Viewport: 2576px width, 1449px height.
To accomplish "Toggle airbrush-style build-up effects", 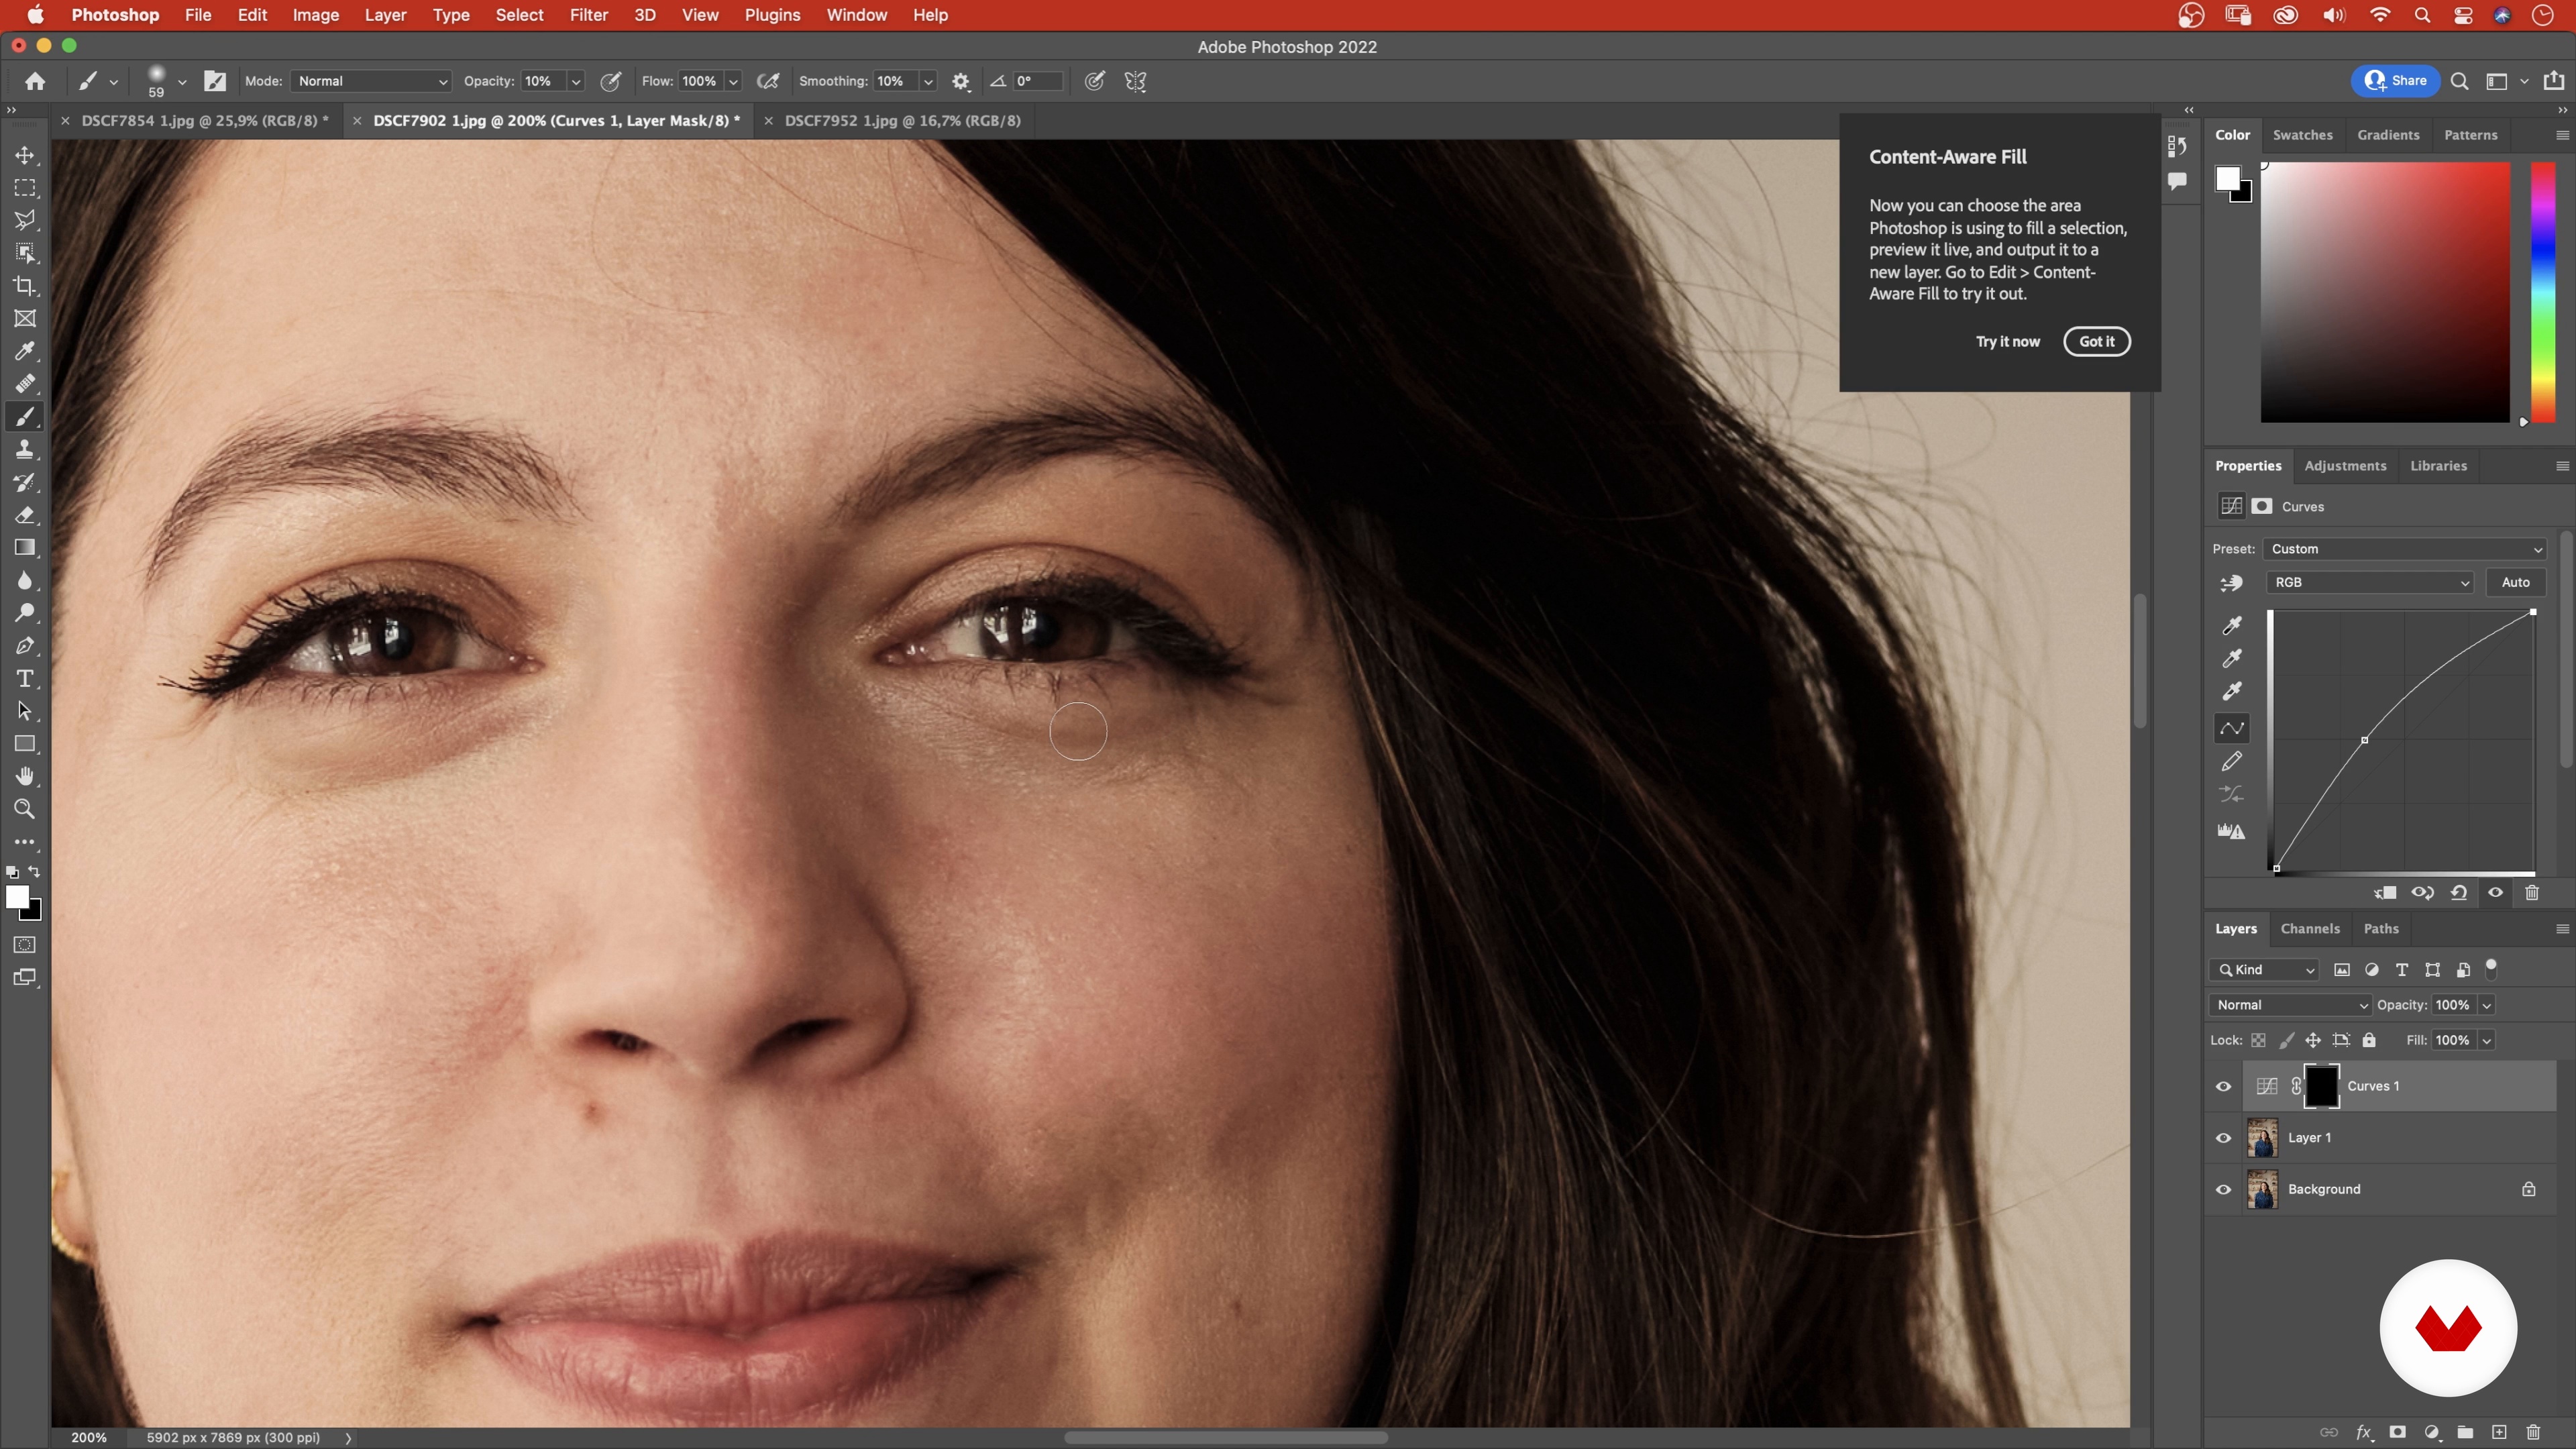I will (768, 81).
